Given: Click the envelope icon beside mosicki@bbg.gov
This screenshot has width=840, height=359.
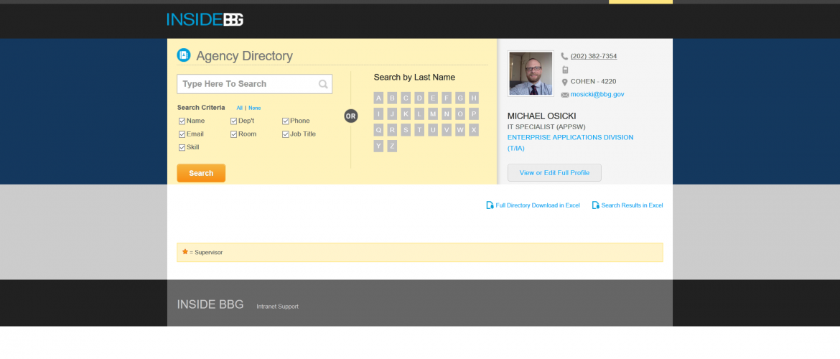Looking at the screenshot, I should point(564,95).
